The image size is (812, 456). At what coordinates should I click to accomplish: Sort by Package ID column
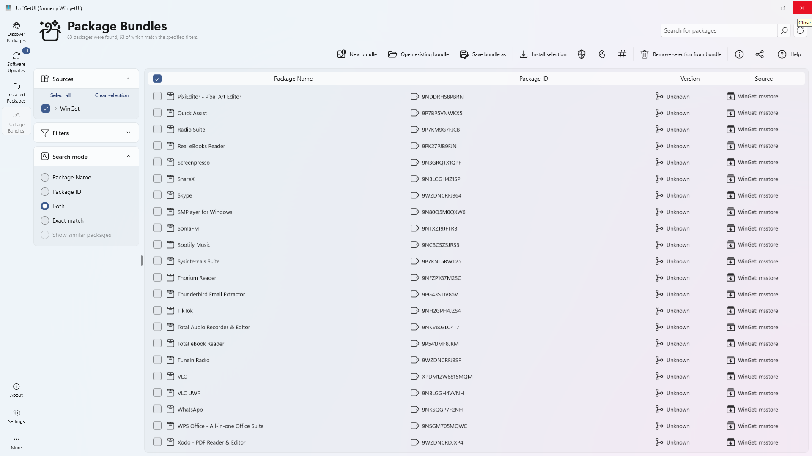533,79
